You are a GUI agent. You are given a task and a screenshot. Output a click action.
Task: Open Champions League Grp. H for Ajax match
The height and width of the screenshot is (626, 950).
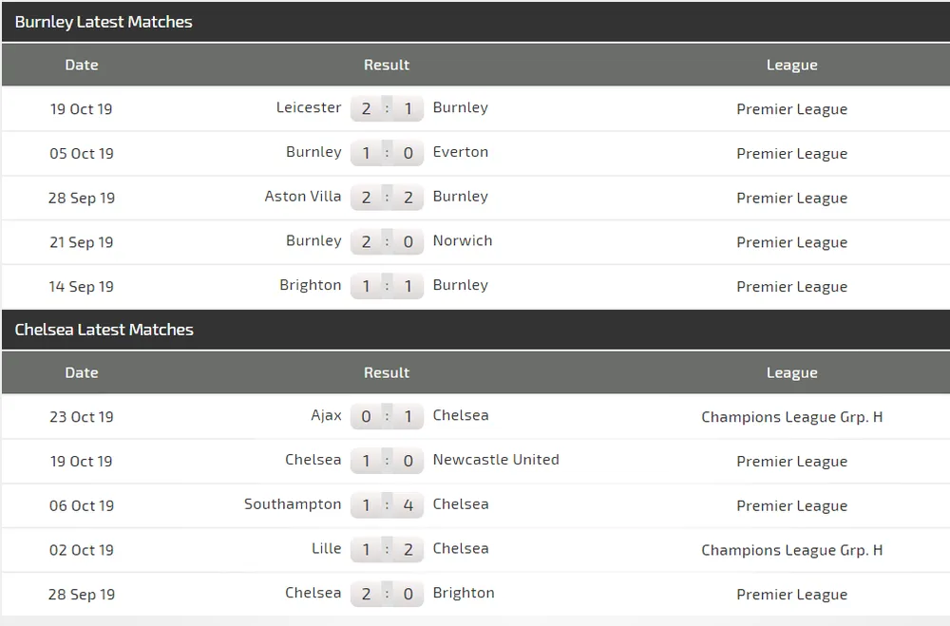(791, 417)
